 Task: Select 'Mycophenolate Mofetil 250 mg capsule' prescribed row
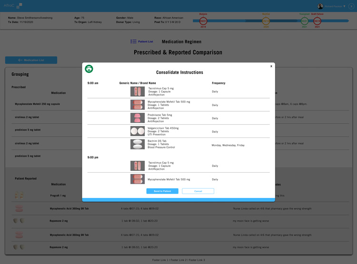[x=37, y=104]
